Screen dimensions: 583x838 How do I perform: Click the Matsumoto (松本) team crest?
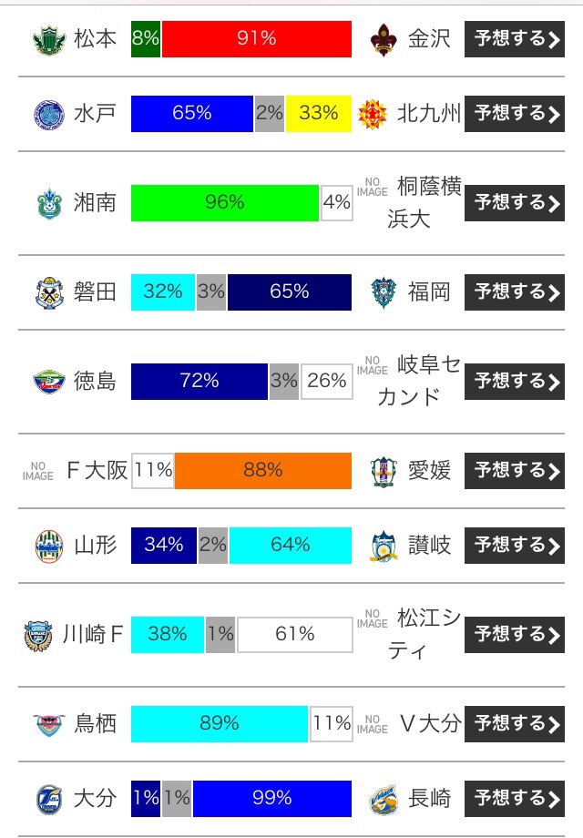(48, 39)
